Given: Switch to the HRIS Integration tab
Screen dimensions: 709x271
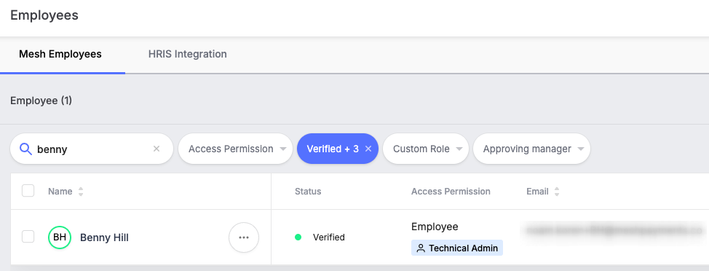Looking at the screenshot, I should [x=188, y=55].
